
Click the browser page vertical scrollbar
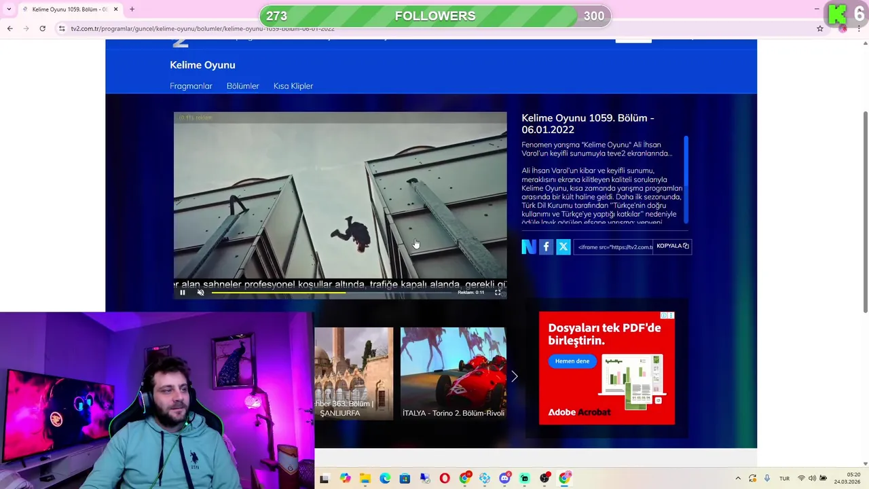(864, 211)
